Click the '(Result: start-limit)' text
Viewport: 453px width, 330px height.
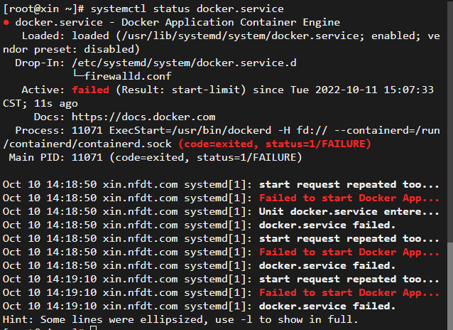(180, 90)
